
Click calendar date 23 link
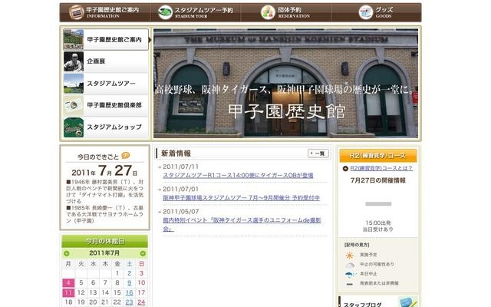(130, 302)
